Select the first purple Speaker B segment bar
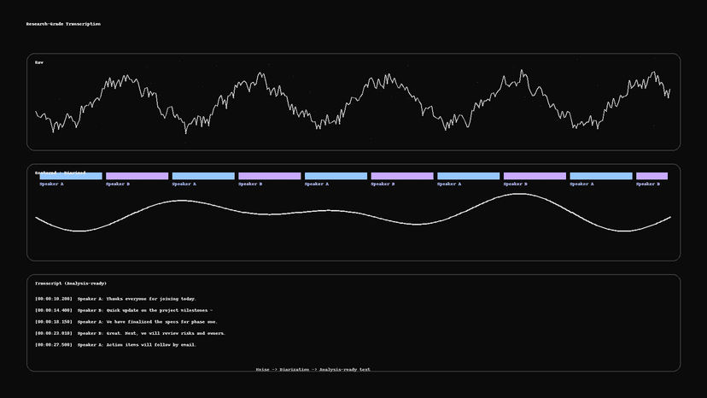 point(137,176)
